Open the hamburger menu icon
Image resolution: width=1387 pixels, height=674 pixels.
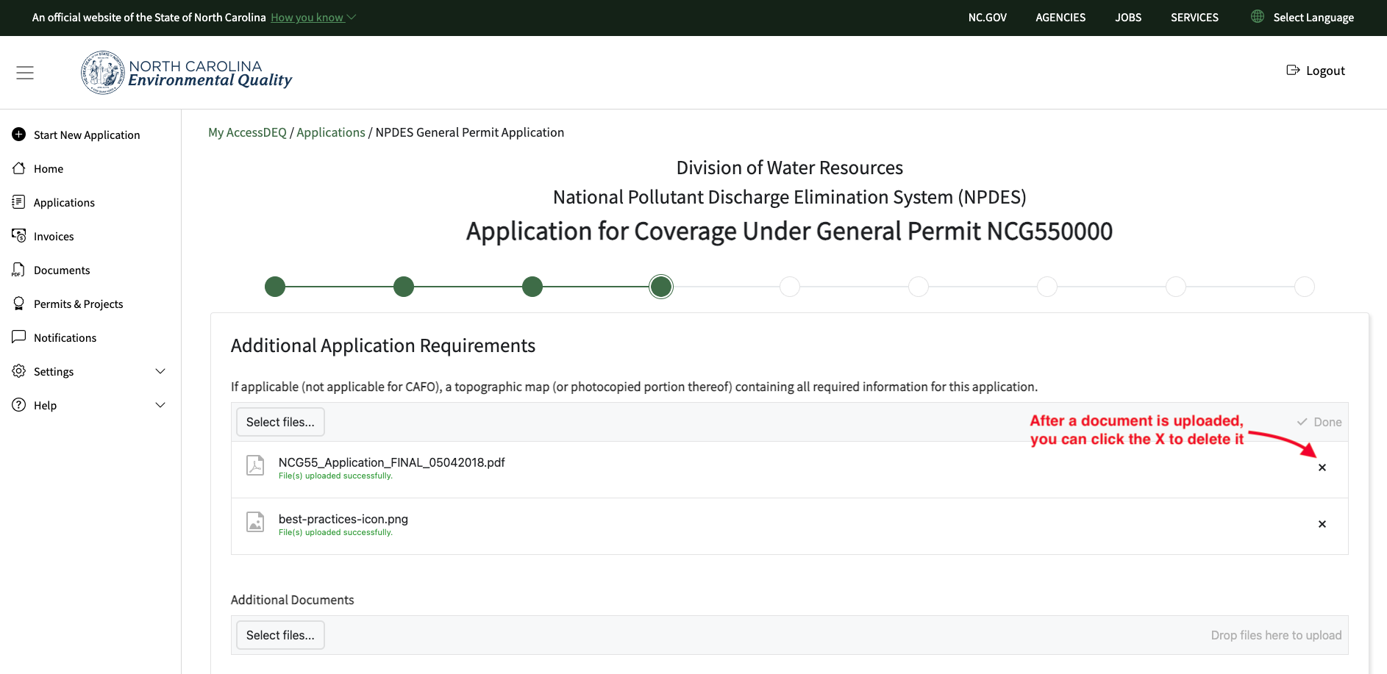pyautogui.click(x=25, y=73)
